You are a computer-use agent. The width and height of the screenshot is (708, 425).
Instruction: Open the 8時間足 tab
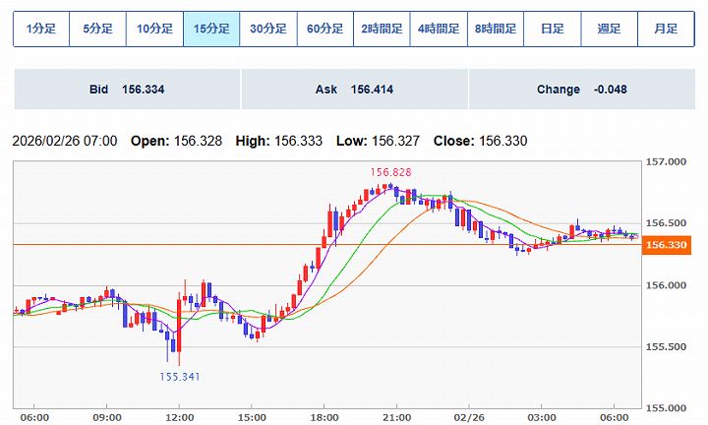tap(496, 29)
